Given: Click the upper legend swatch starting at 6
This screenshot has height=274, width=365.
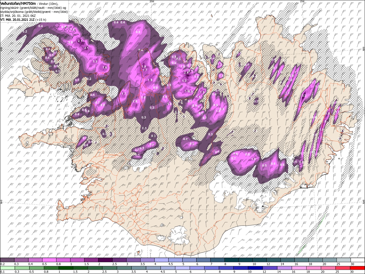Looking at the screenshot, I should 203,260.
